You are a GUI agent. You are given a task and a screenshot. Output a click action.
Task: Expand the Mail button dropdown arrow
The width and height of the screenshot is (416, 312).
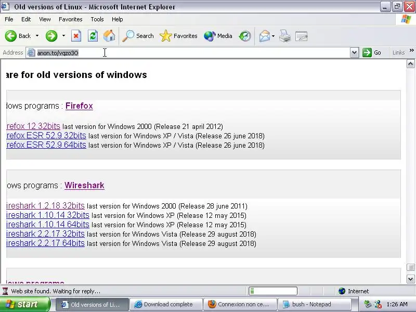pos(274,36)
